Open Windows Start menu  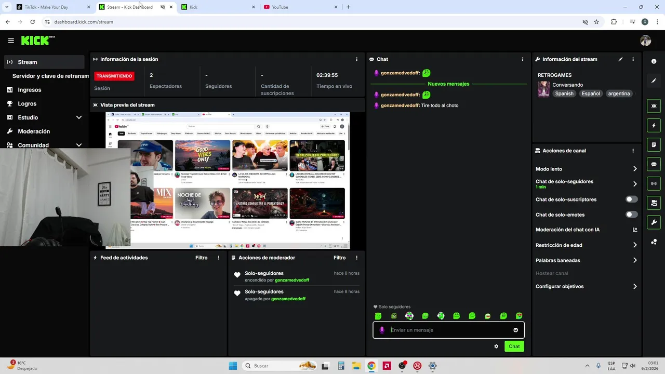(232, 366)
